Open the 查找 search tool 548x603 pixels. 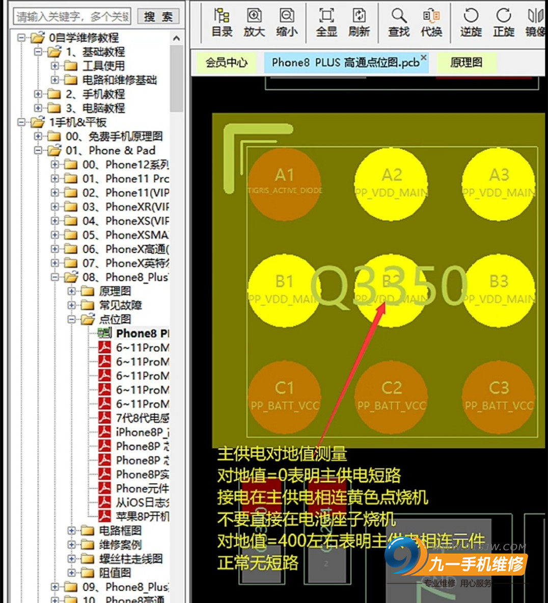[399, 23]
